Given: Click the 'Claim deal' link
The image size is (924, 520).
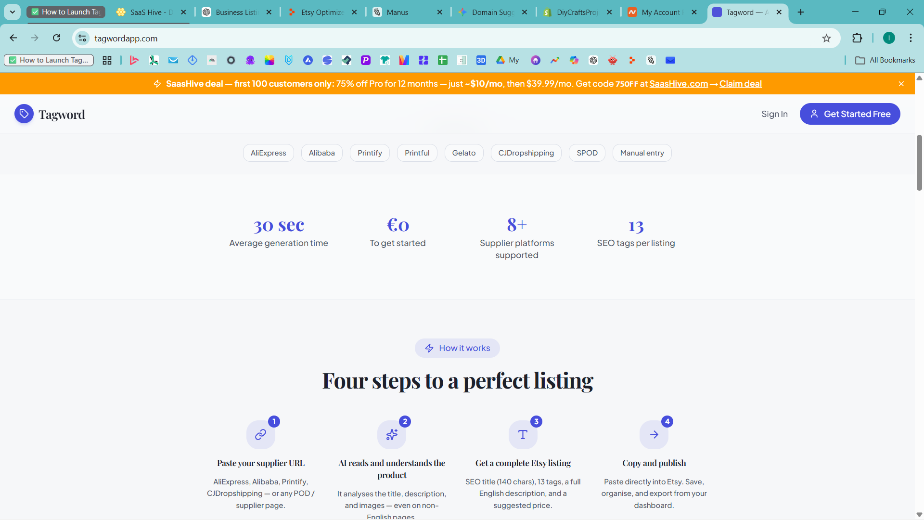Looking at the screenshot, I should [740, 84].
